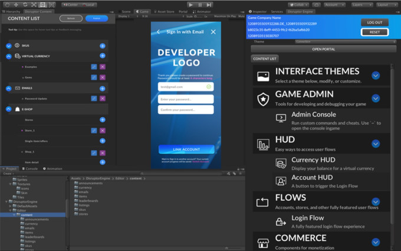Open the Console tab

30,168
